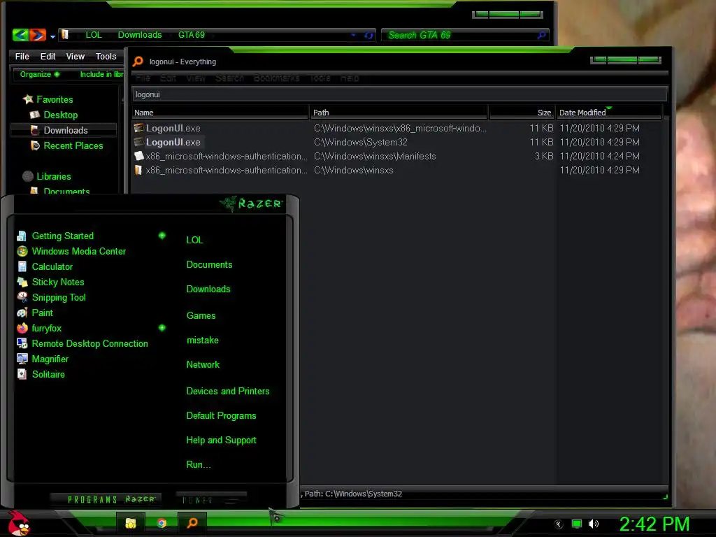Select Downloads in Explorer's navigation pane
This screenshot has height=537, width=716.
(64, 130)
